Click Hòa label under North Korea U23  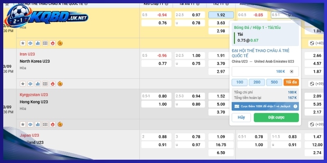click(x=23, y=68)
